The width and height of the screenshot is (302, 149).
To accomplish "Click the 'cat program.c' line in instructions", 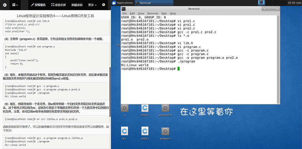I will [x=30, y=47].
